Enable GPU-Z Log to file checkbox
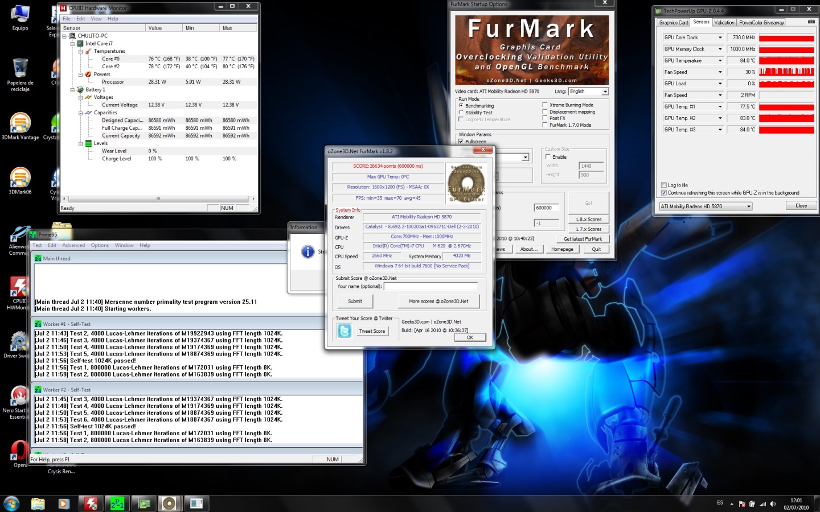 (x=664, y=185)
